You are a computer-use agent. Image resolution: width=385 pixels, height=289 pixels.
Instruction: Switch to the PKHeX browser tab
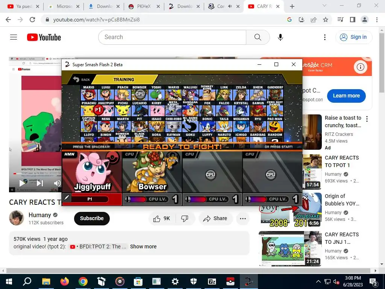(144, 6)
